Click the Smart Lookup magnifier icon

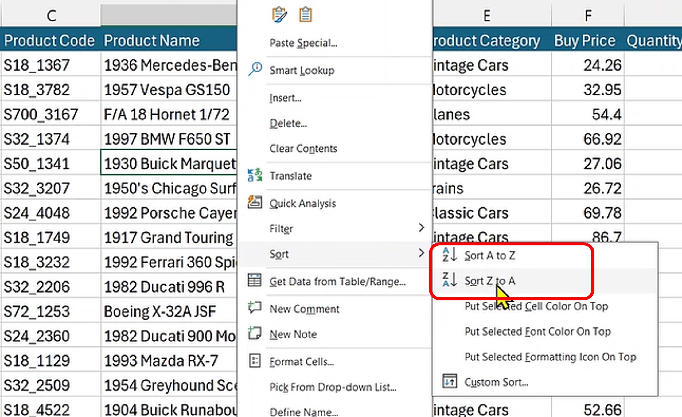(x=255, y=69)
